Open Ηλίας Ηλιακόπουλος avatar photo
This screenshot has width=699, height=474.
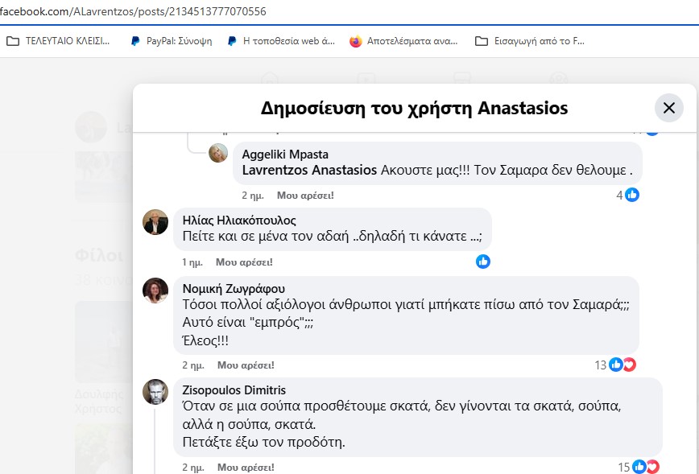tap(155, 222)
